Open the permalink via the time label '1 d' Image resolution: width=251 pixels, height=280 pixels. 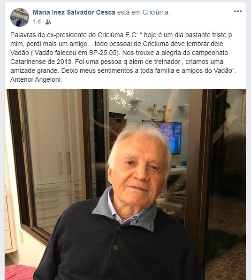coord(37,22)
